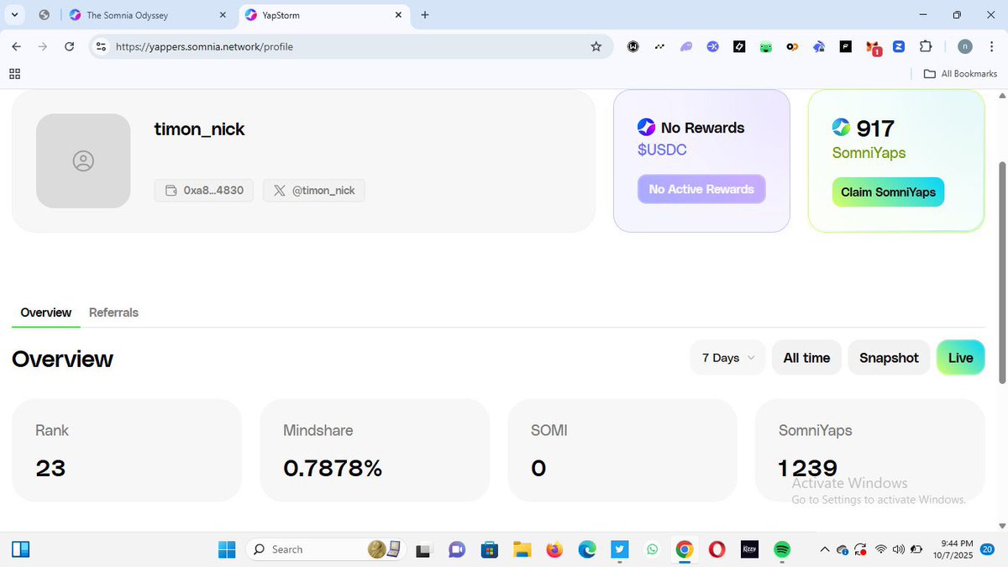The width and height of the screenshot is (1008, 567).
Task: Open the @timon_nick X profile link
Action: coord(313,191)
